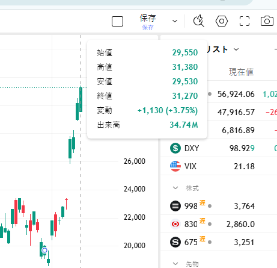Enter fullscreen mode icon
Screen dimensions: 277x268
click(245, 21)
